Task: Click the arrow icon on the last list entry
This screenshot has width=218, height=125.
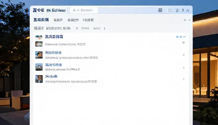Action: [184, 79]
